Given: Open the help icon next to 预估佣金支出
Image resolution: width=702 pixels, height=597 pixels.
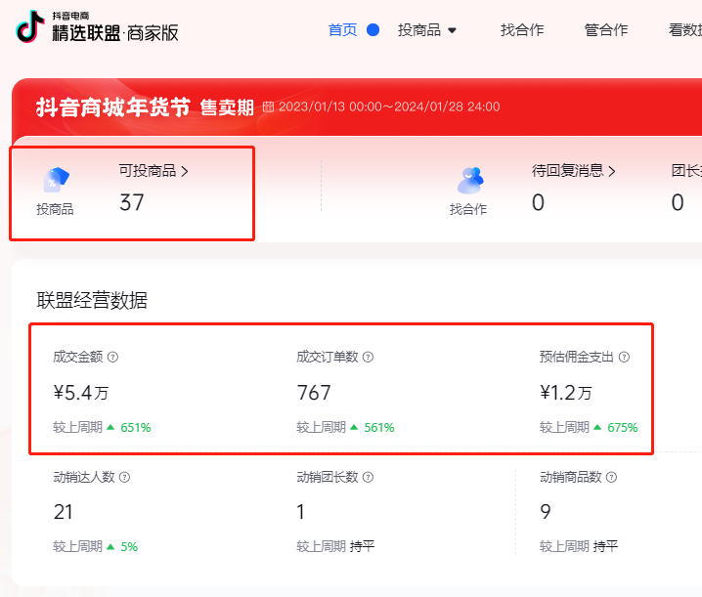Looking at the screenshot, I should pyautogui.click(x=624, y=358).
